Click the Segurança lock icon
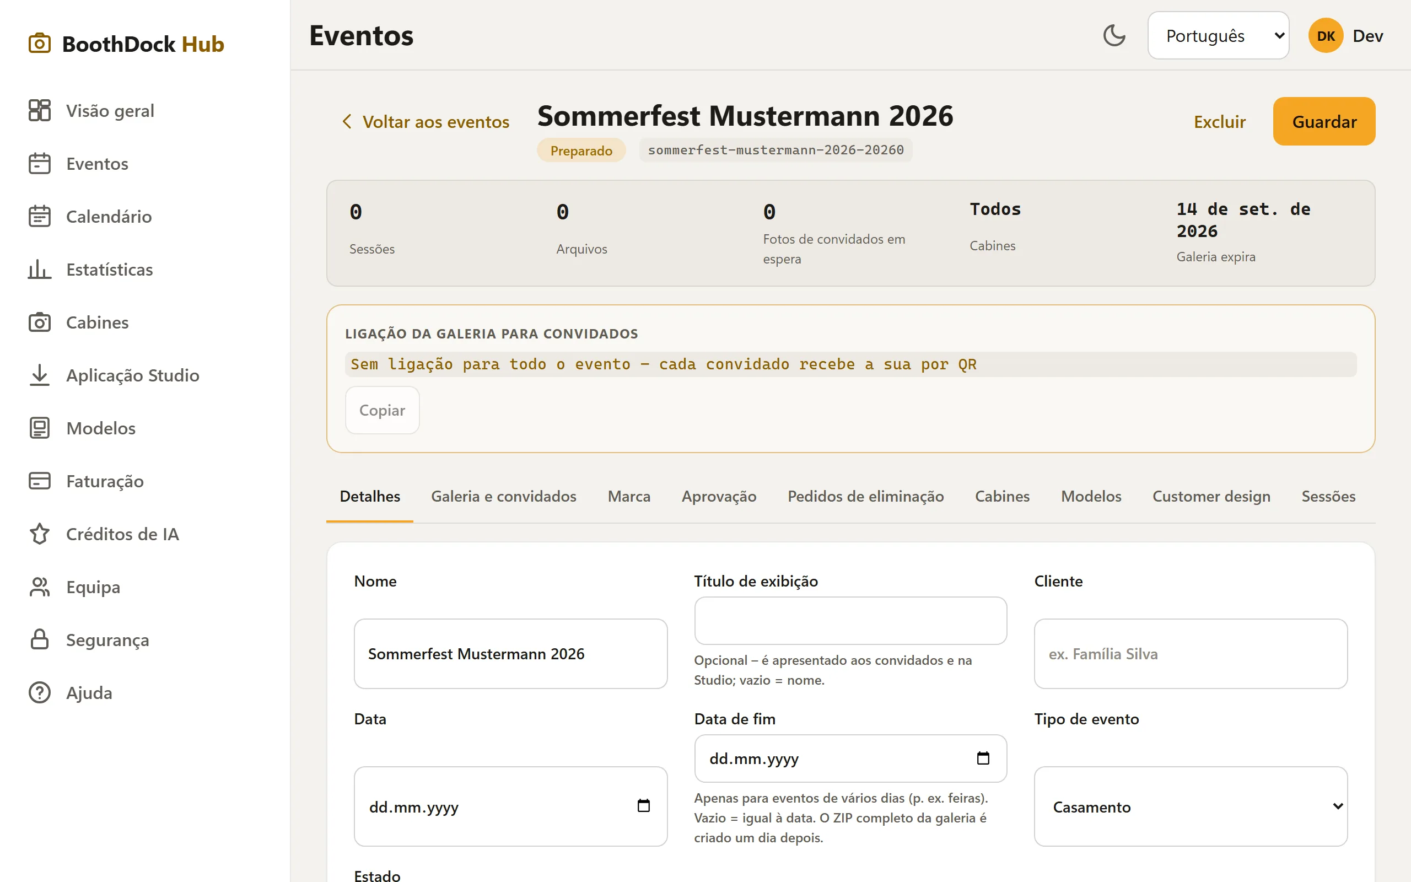1411x882 pixels. (x=40, y=639)
